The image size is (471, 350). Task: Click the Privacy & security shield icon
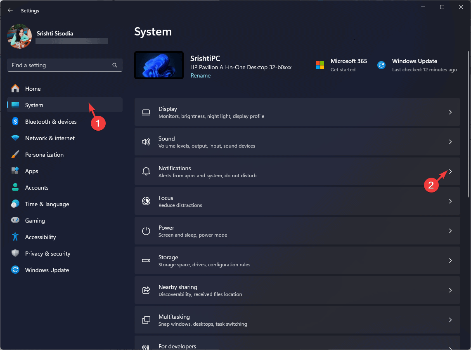(15, 253)
